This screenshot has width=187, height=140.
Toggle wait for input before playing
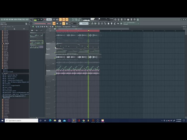tap(57, 20)
